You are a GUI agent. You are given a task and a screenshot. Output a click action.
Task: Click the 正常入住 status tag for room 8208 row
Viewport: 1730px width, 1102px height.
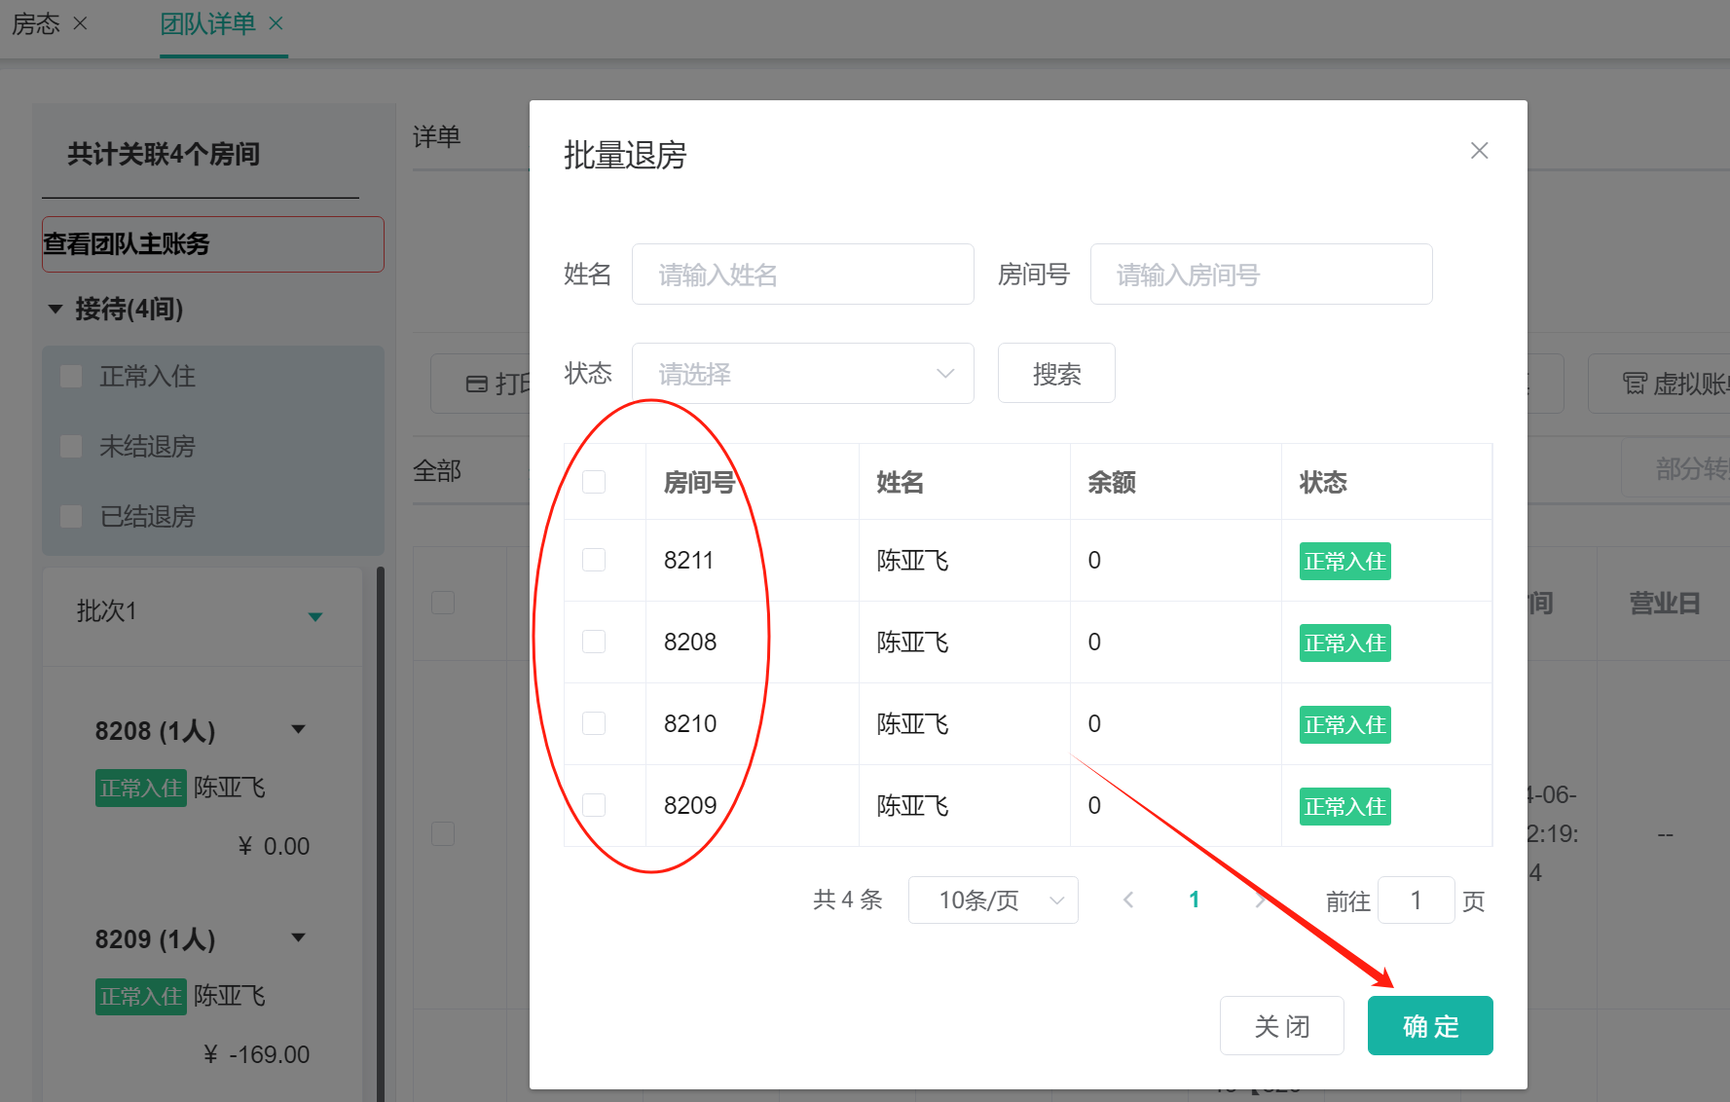pyautogui.click(x=1345, y=643)
